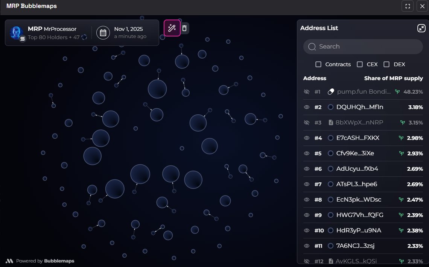Select address HdR3yP...u9NA in the list
Image resolution: width=429 pixels, height=267 pixels.
point(359,231)
